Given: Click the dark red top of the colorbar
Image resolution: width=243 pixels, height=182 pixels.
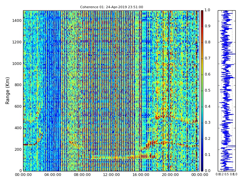Looking at the screenshot, I should point(202,12).
